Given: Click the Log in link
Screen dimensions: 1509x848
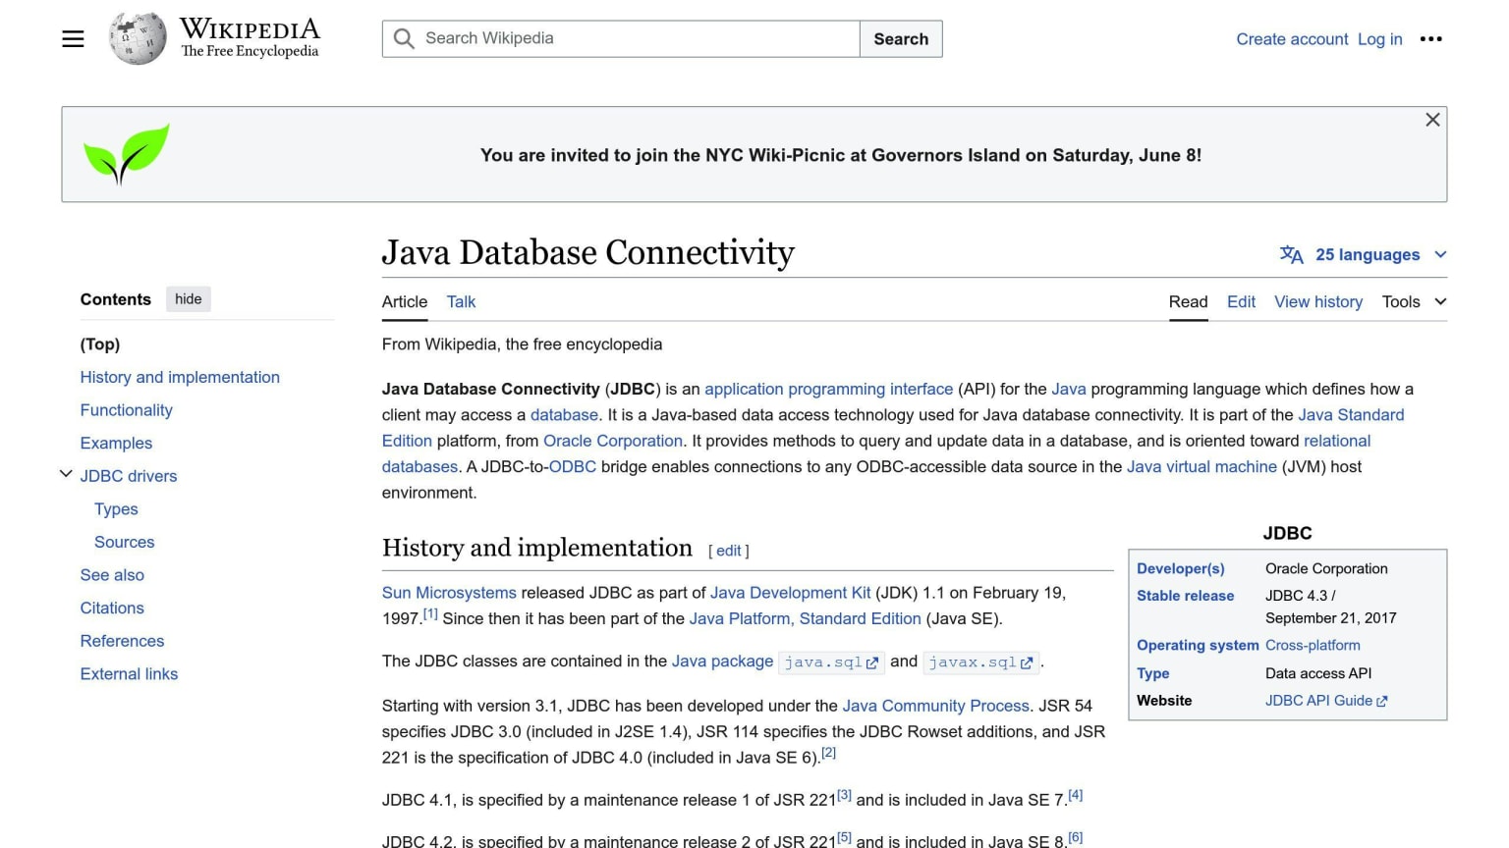Looking at the screenshot, I should [1379, 39].
